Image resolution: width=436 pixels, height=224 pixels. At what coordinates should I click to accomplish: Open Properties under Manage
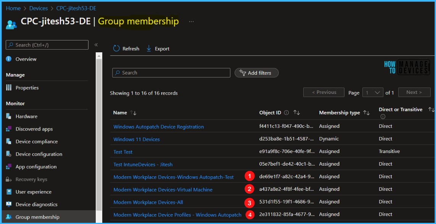pyautogui.click(x=27, y=88)
